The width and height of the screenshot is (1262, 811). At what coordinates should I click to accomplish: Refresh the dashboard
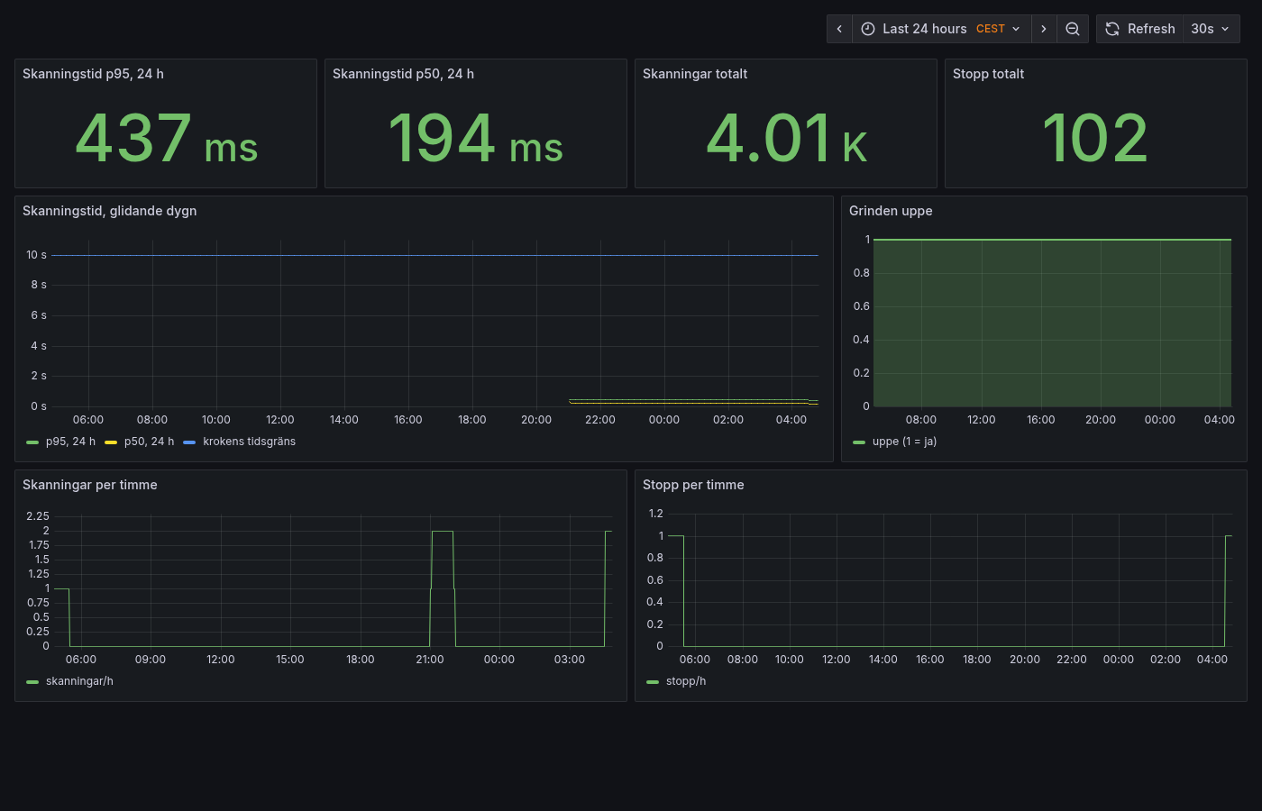pyautogui.click(x=1139, y=29)
